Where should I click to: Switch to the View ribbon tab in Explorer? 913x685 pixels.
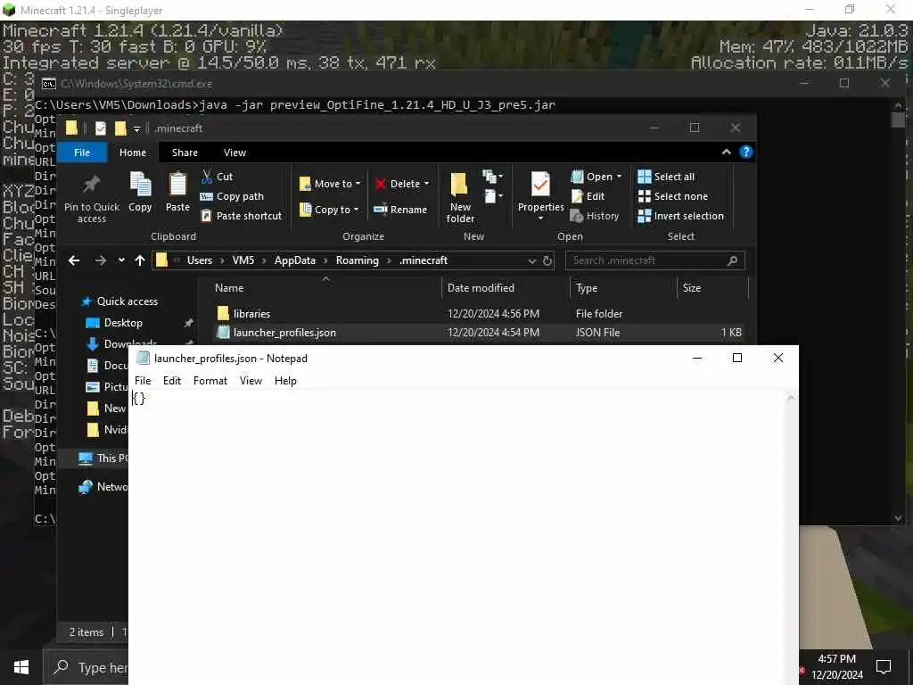point(234,153)
